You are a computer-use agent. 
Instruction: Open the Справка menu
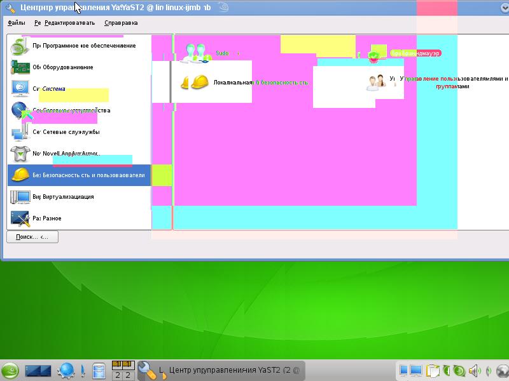[x=121, y=23]
